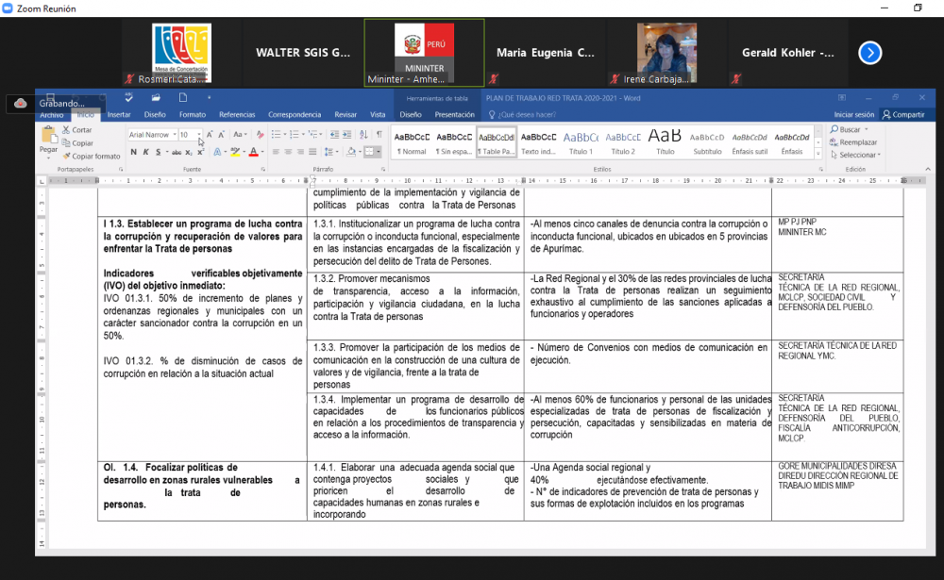Apply italic with the K icon

(144, 152)
